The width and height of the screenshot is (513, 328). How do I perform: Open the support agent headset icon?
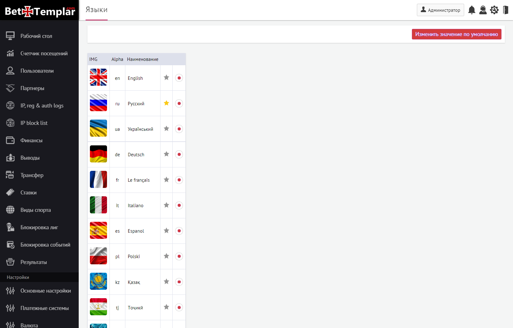click(x=483, y=10)
